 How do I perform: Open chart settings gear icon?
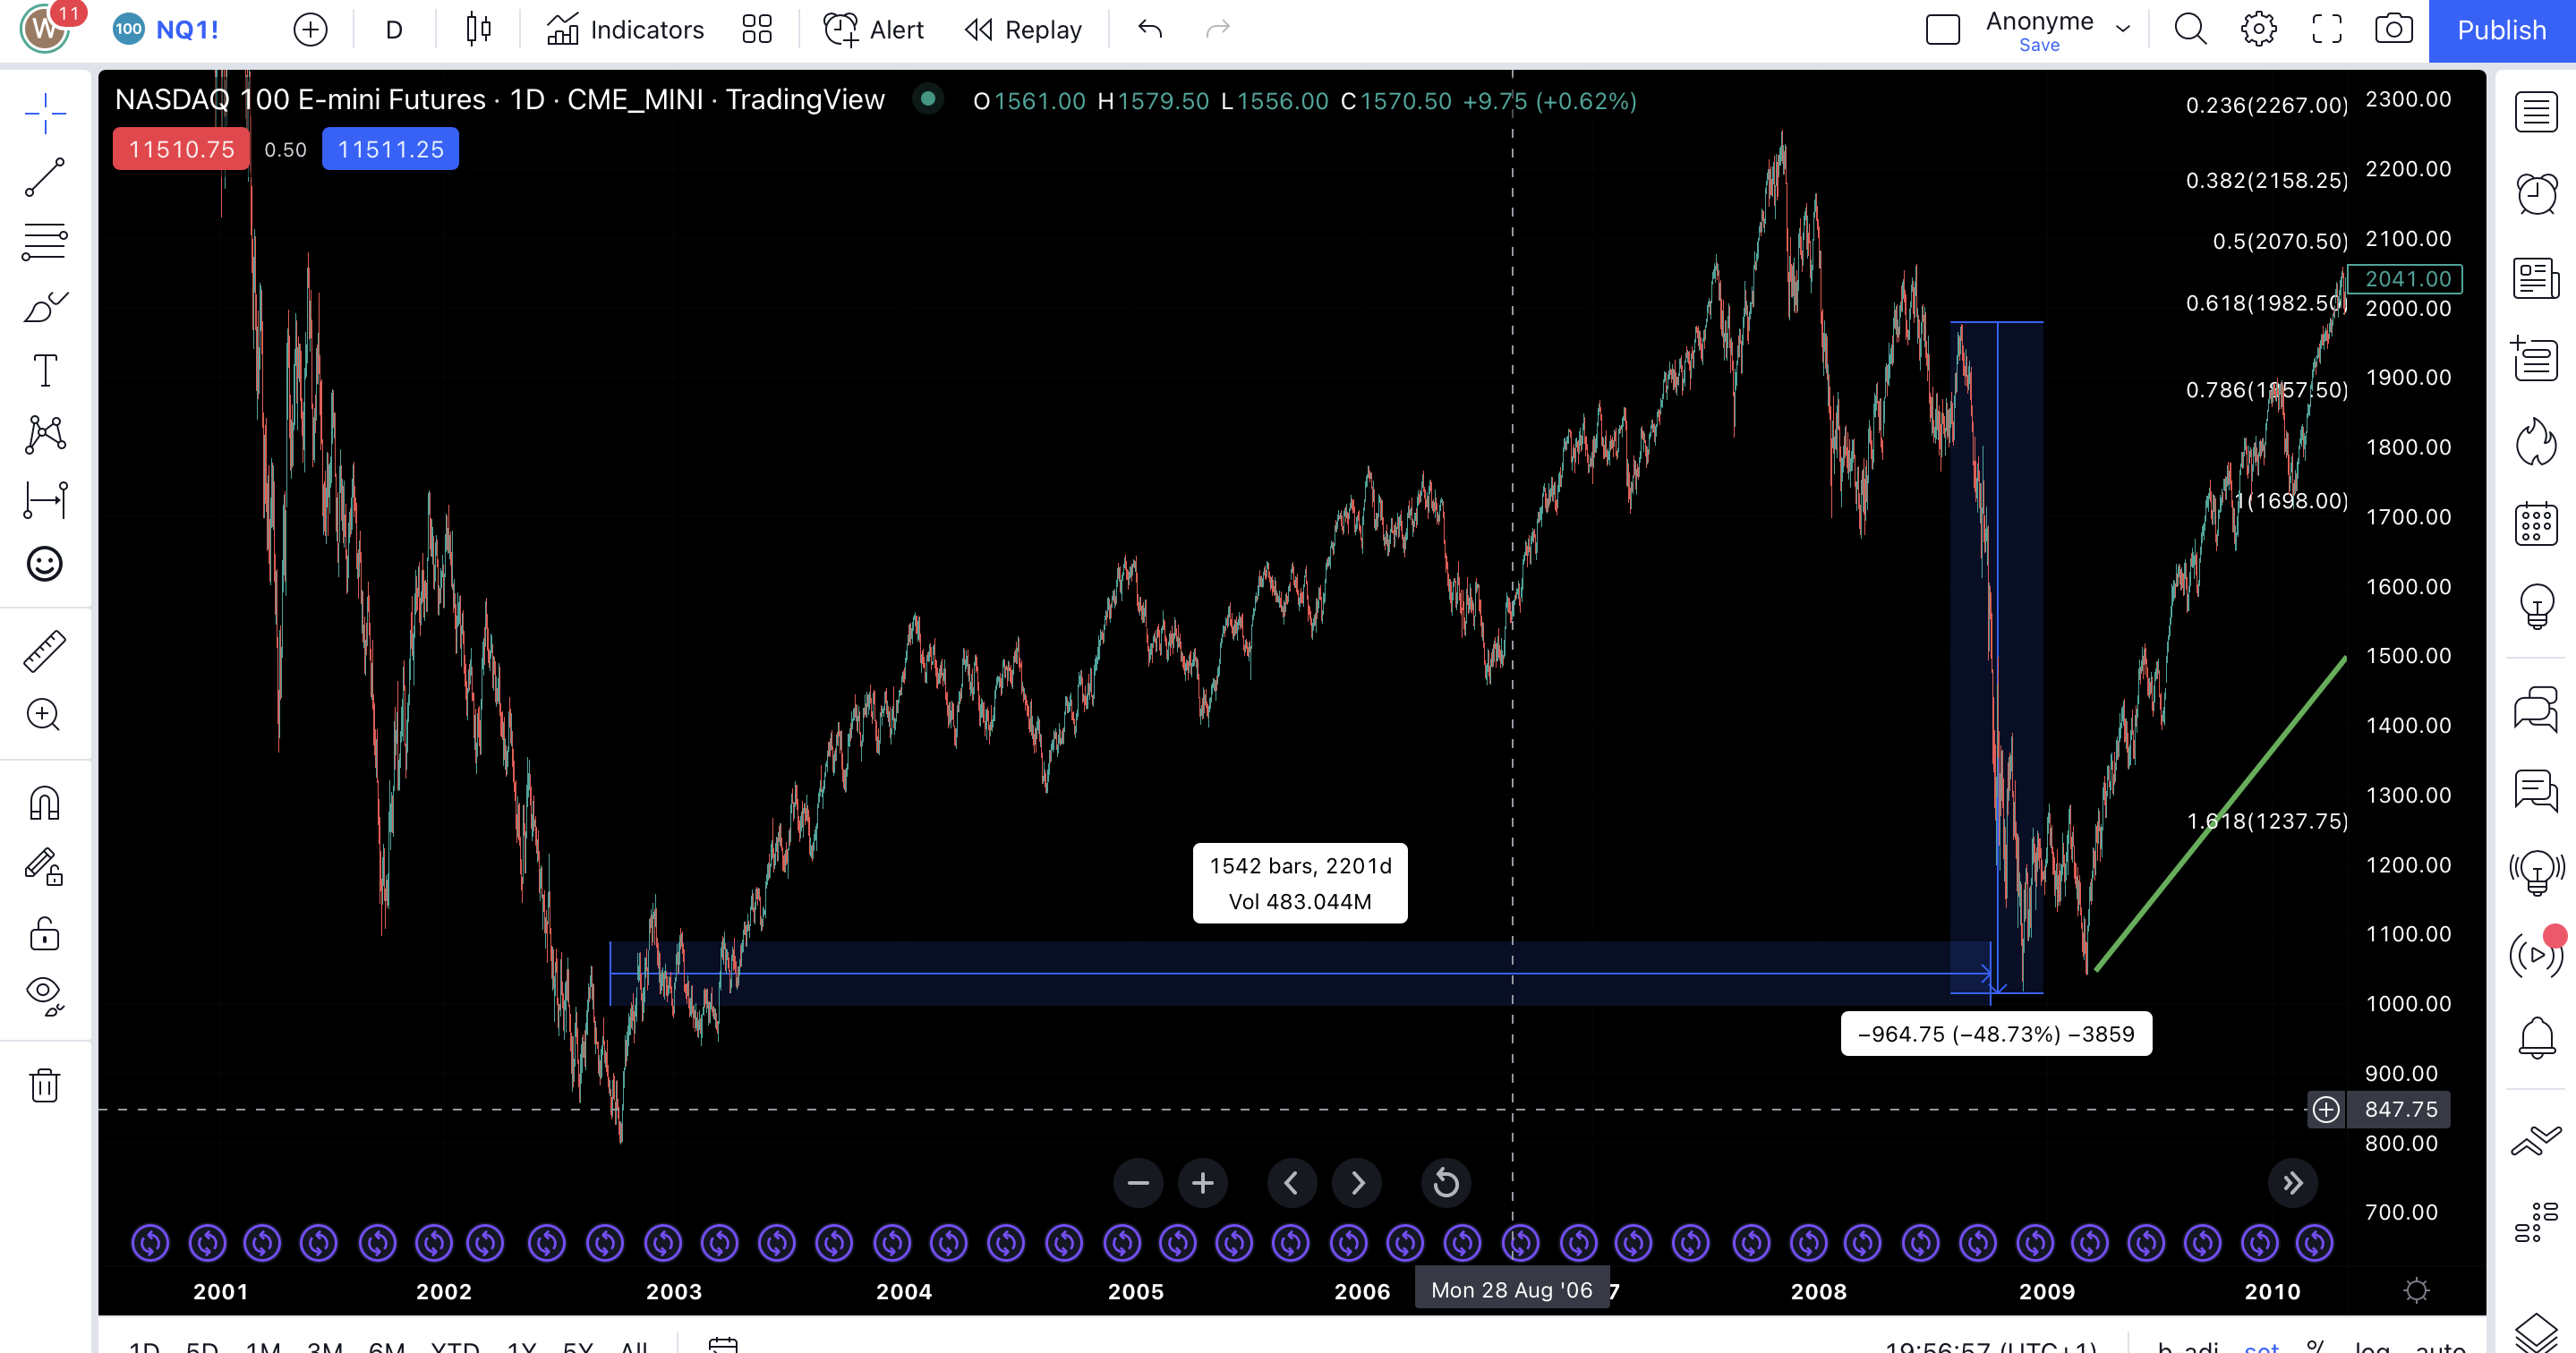(2258, 29)
